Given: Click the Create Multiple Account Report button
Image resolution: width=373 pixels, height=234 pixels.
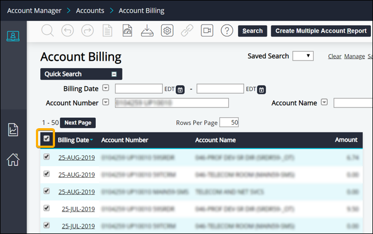Looking at the screenshot, I should click(x=321, y=31).
